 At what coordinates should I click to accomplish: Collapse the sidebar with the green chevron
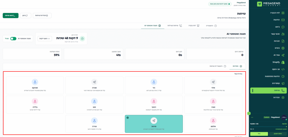click(249, 113)
